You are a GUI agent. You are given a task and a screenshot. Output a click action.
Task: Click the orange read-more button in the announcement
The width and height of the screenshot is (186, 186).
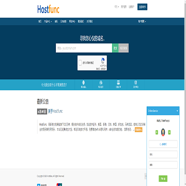coord(138,130)
